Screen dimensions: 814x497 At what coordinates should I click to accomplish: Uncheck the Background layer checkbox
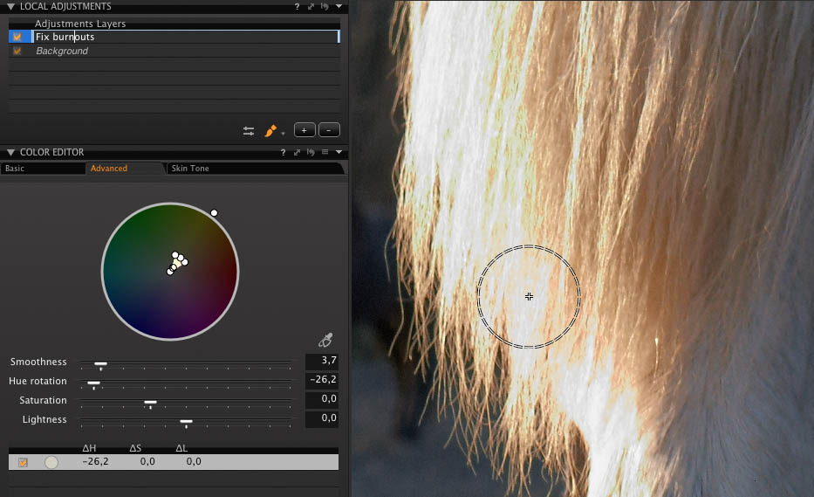tap(17, 51)
